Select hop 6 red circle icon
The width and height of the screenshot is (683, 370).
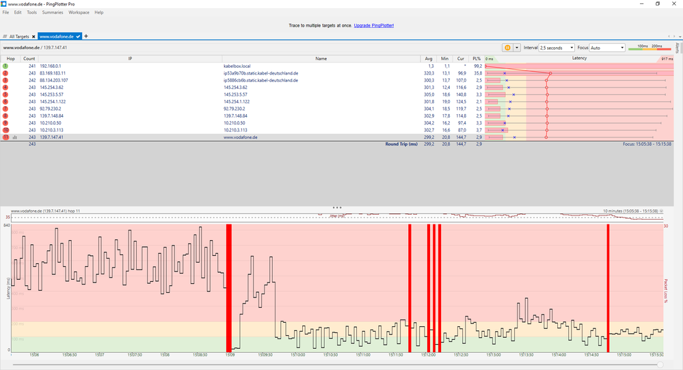pos(5,101)
